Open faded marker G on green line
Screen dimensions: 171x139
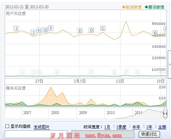(57, 72)
